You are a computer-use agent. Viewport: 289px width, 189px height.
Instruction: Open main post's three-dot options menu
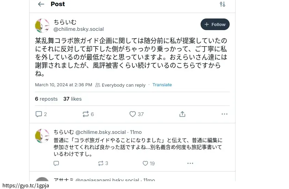click(x=225, y=114)
